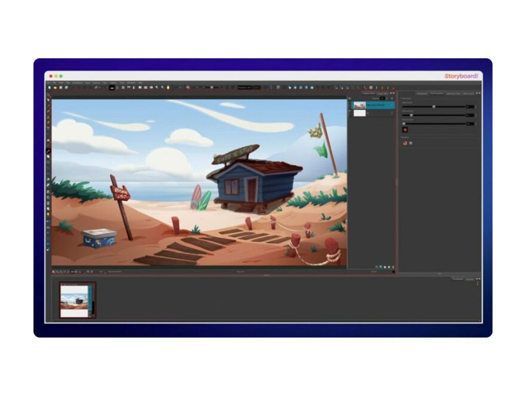Toggle visibility of the selected blue layer
Image resolution: width=526 pixels, height=395 pixels.
[x=350, y=105]
